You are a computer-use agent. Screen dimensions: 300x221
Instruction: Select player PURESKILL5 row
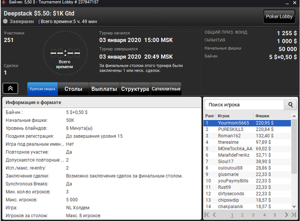pyautogui.click(x=247, y=130)
